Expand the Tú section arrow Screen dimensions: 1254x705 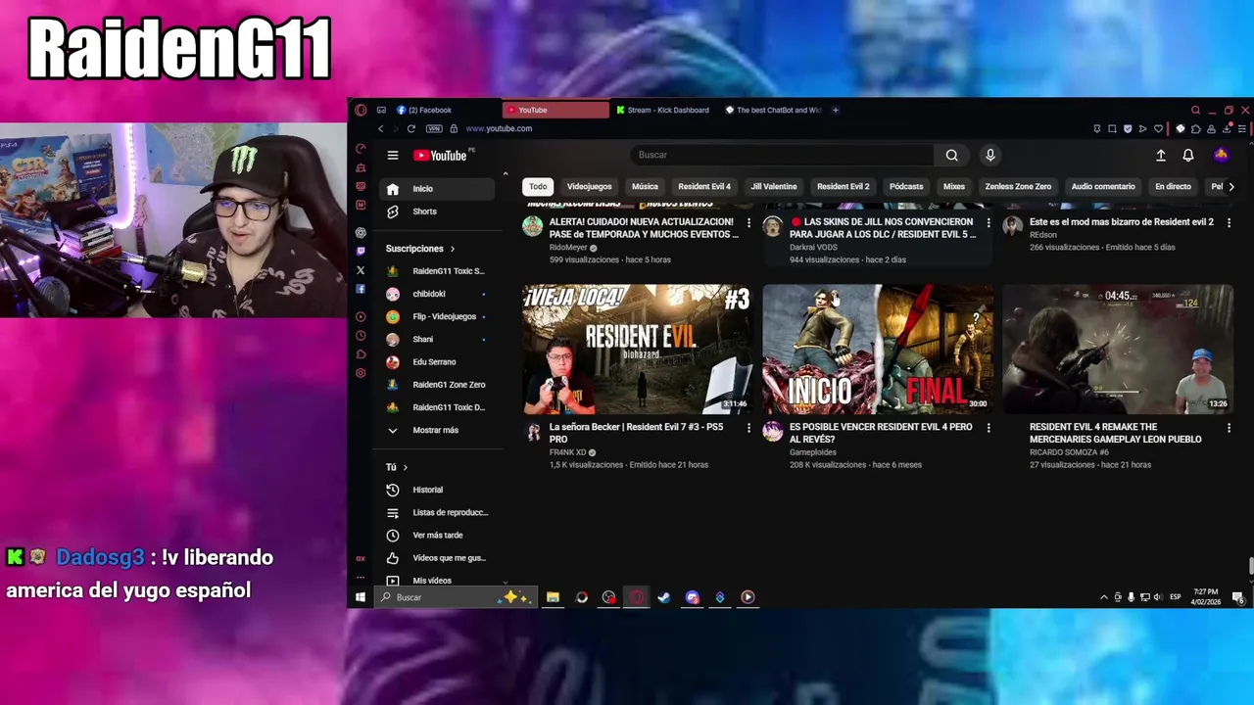tap(405, 467)
